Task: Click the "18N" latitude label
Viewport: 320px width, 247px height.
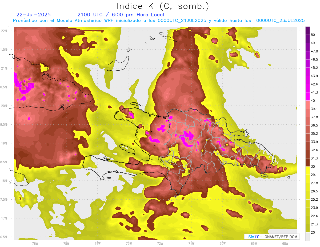Action: point(4,181)
